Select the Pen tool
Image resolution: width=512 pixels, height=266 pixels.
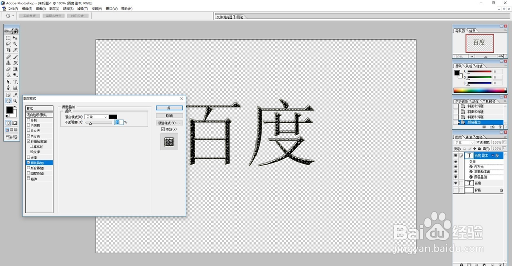click(x=9, y=88)
